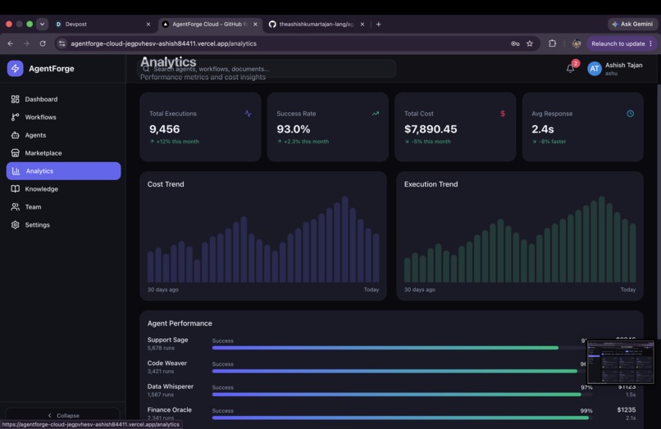Click the Dashboard grid icon

coord(16,99)
